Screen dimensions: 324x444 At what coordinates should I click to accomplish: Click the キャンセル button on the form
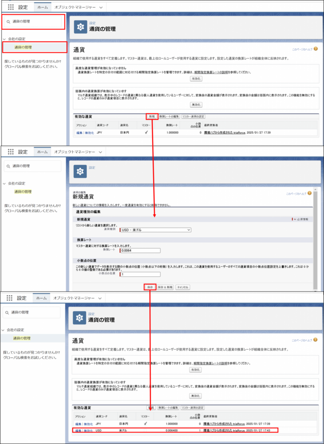pyautogui.click(x=183, y=287)
